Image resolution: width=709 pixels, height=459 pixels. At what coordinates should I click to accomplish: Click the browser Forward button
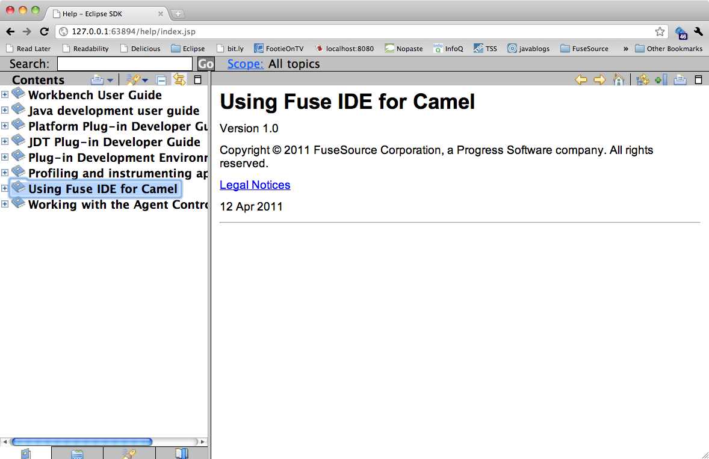pos(27,32)
